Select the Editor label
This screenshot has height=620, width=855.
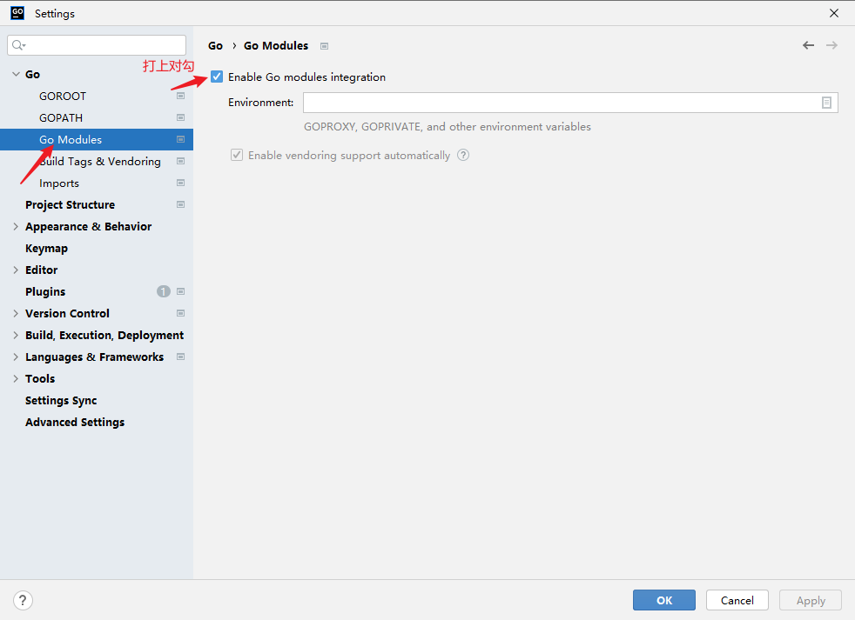click(x=42, y=270)
